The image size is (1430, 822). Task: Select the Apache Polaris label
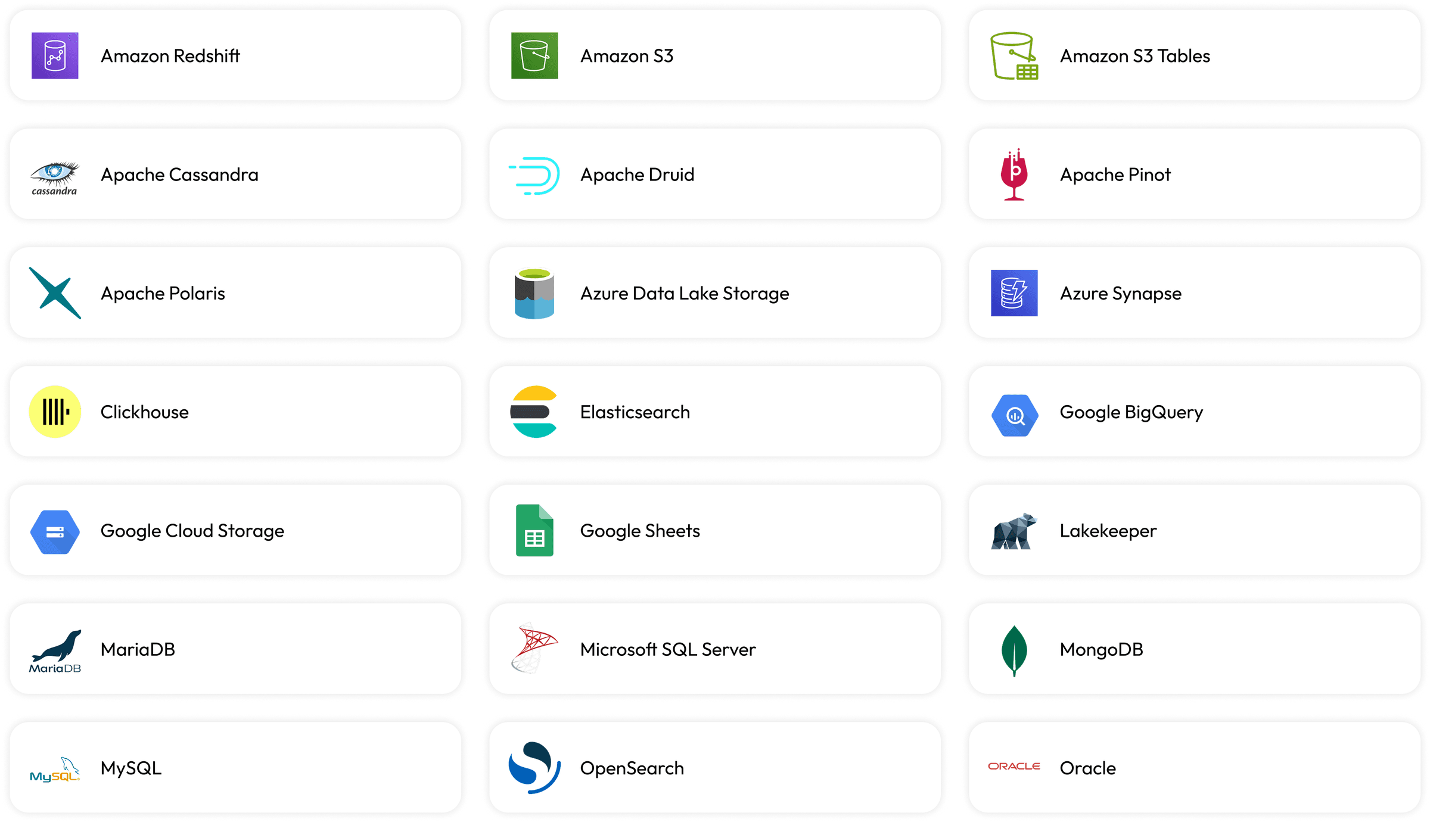click(x=163, y=293)
